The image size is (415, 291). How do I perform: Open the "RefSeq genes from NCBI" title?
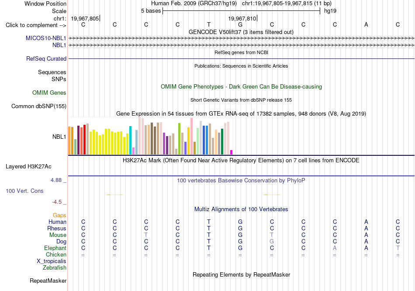[241, 52]
